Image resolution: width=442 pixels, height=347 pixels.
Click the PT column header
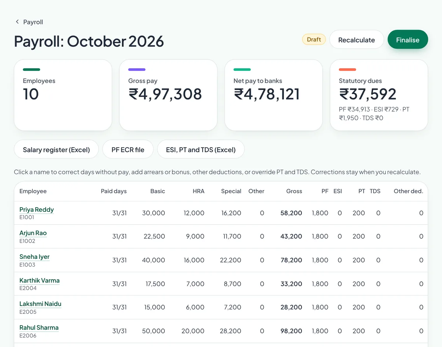coord(362,191)
